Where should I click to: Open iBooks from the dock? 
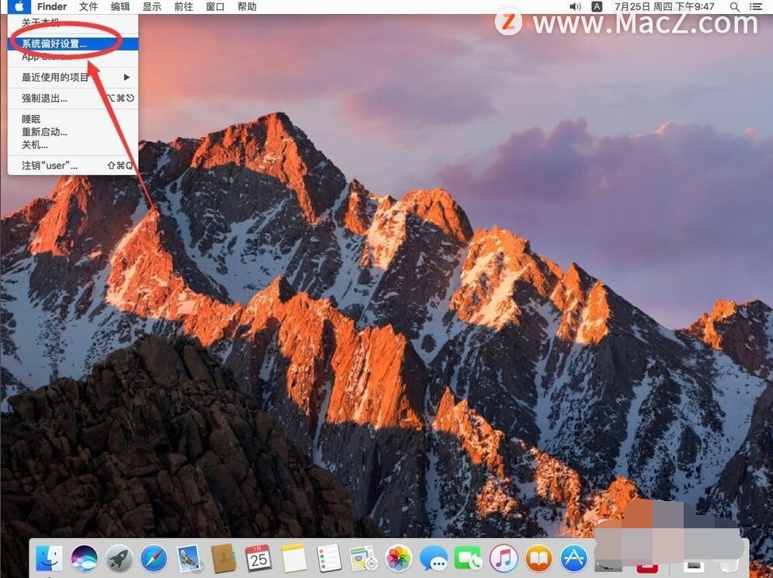(538, 557)
